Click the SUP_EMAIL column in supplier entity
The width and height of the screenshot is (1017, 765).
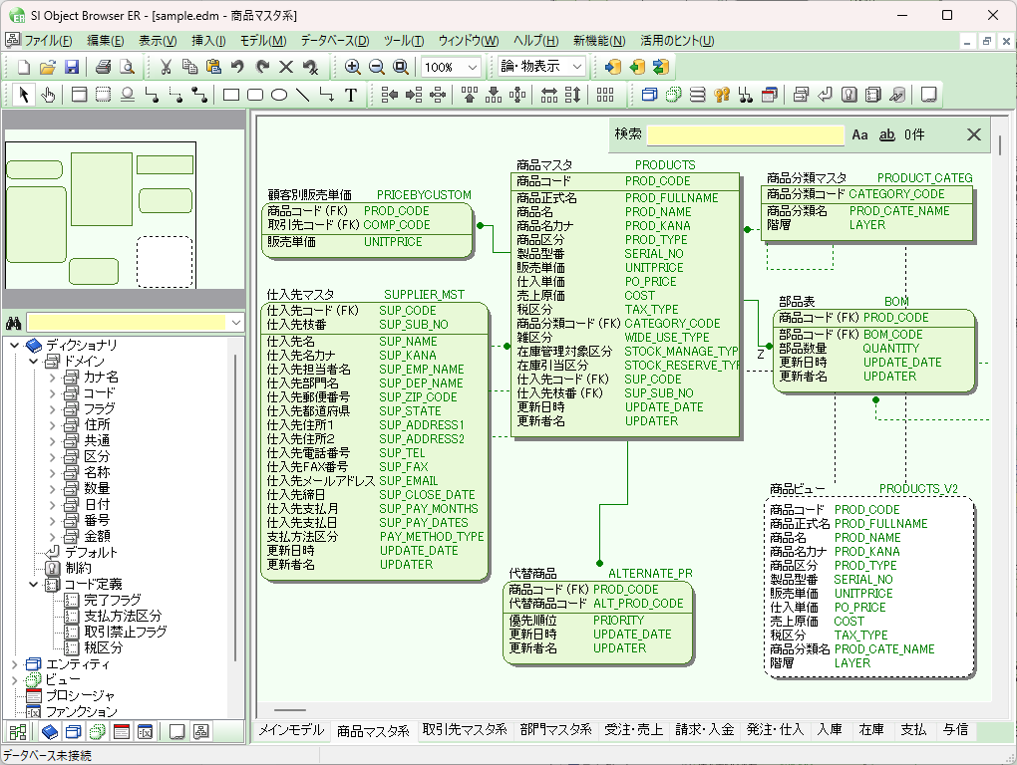coord(408,481)
